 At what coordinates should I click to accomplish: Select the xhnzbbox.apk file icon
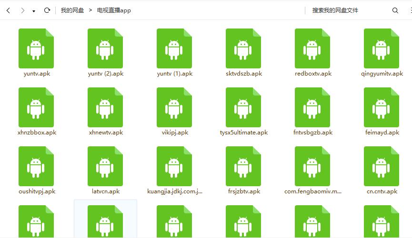[x=36, y=107]
